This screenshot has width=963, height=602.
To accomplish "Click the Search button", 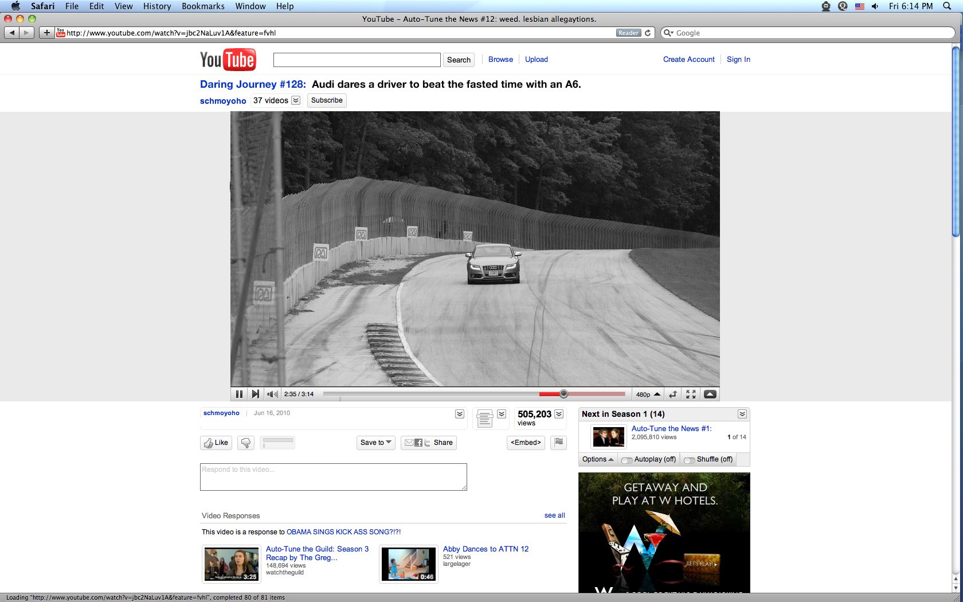I will point(459,60).
